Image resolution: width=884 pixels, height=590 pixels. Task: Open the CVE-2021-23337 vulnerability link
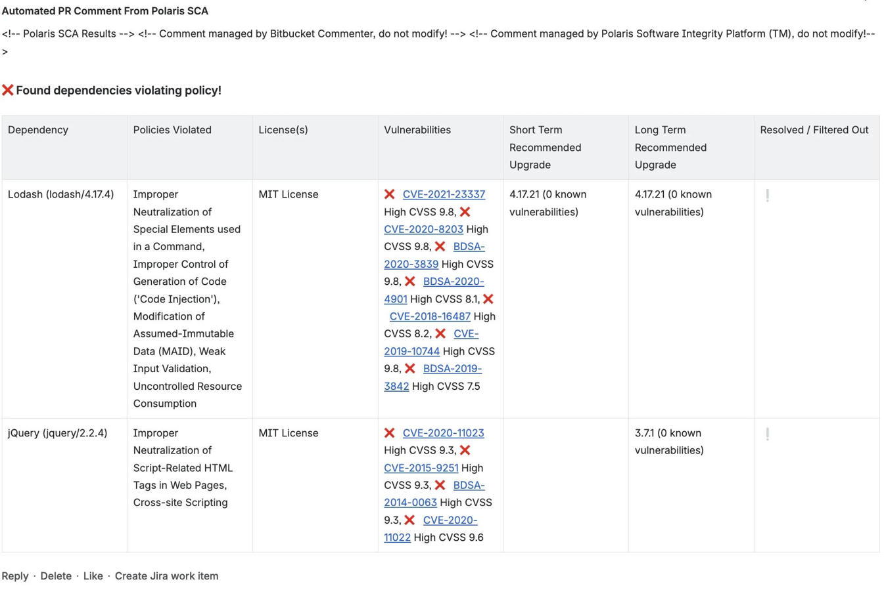(x=444, y=194)
